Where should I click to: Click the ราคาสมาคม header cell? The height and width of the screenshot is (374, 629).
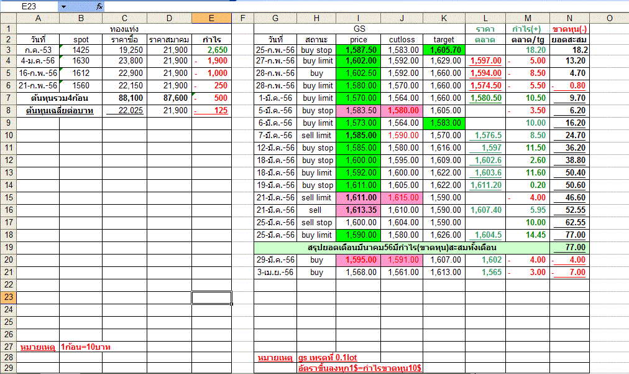[169, 39]
